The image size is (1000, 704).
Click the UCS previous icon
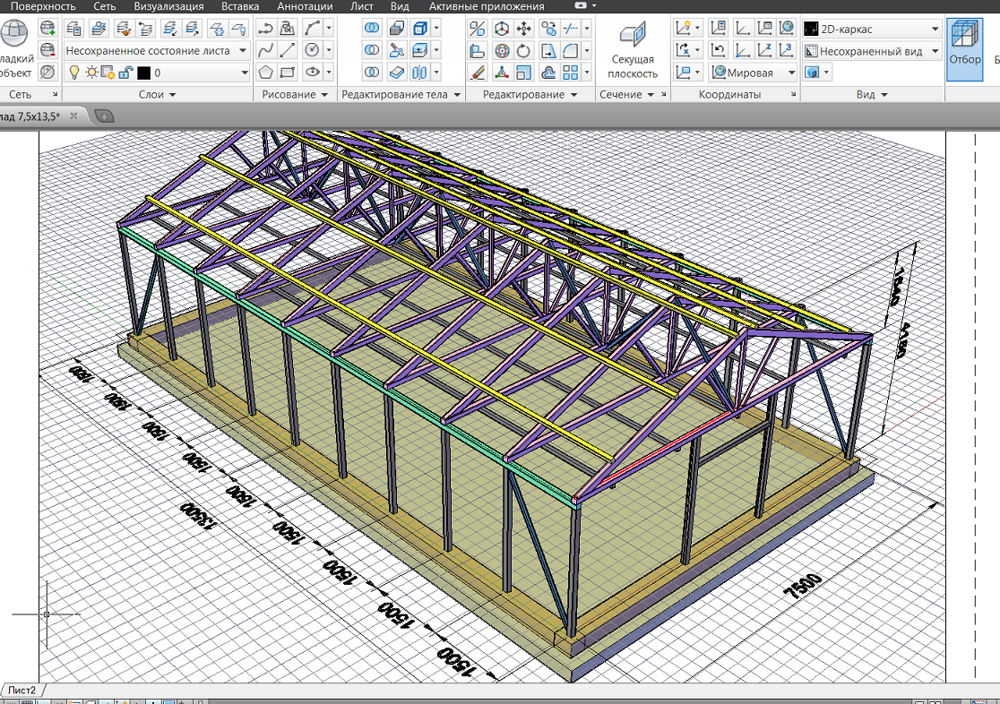pyautogui.click(x=718, y=50)
